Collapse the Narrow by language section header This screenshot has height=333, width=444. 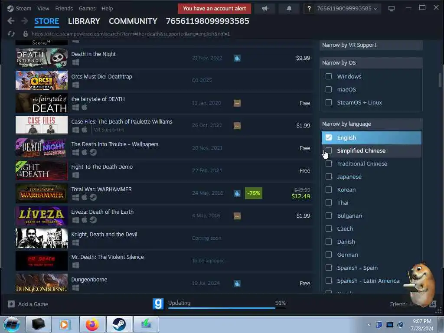pos(371,124)
